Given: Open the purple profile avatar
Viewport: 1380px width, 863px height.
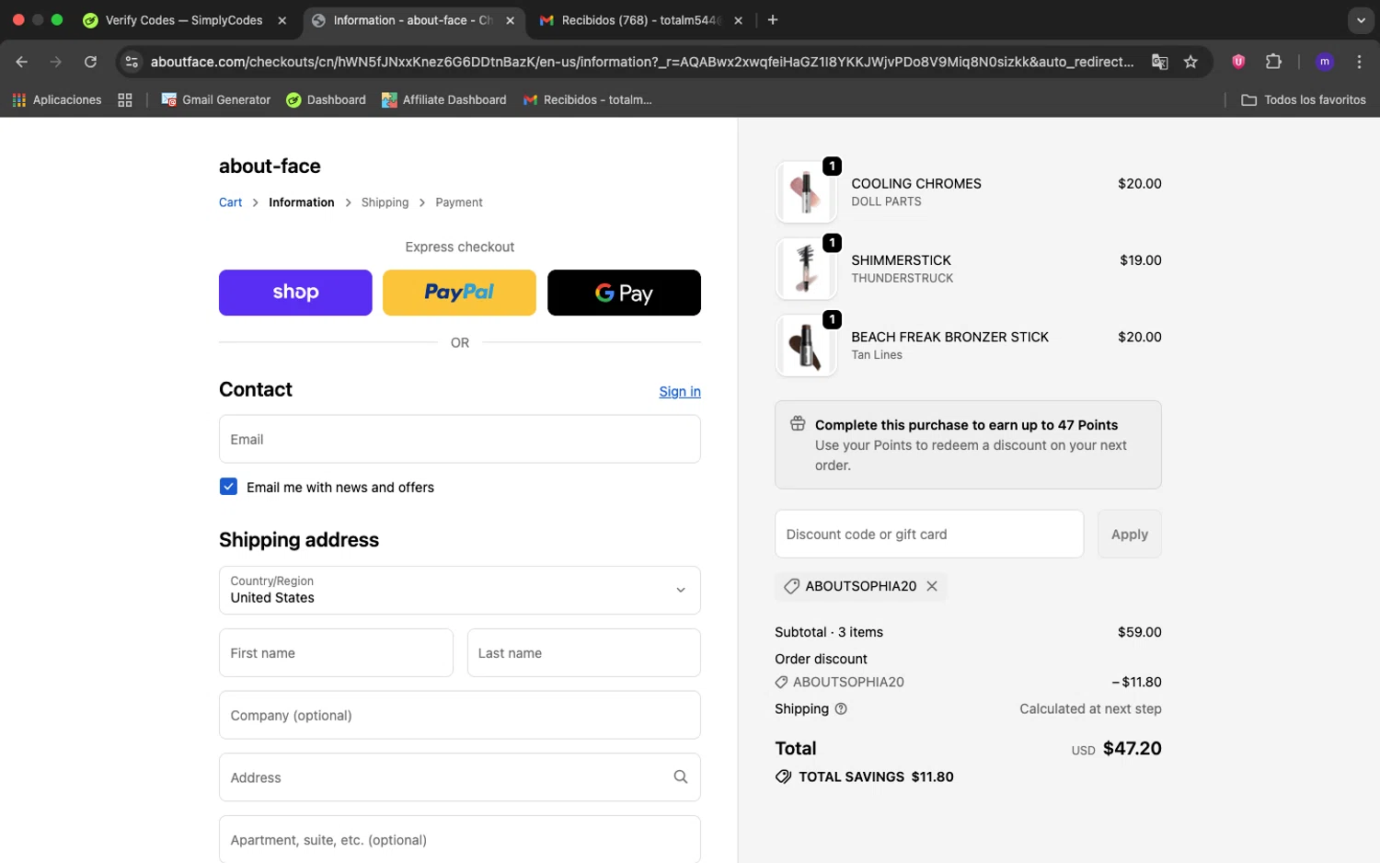Looking at the screenshot, I should [1325, 62].
